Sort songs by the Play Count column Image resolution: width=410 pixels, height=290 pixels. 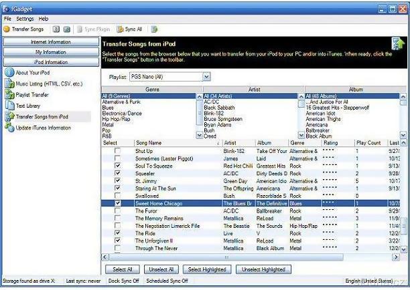(x=368, y=143)
